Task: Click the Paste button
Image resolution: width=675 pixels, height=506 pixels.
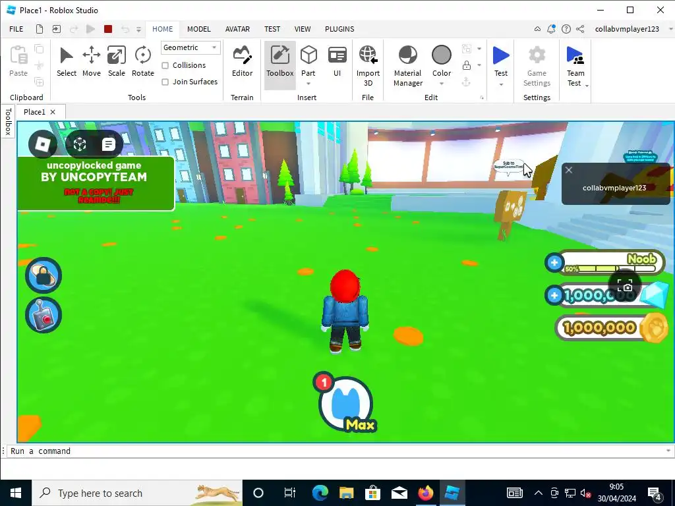Action: pos(18,61)
